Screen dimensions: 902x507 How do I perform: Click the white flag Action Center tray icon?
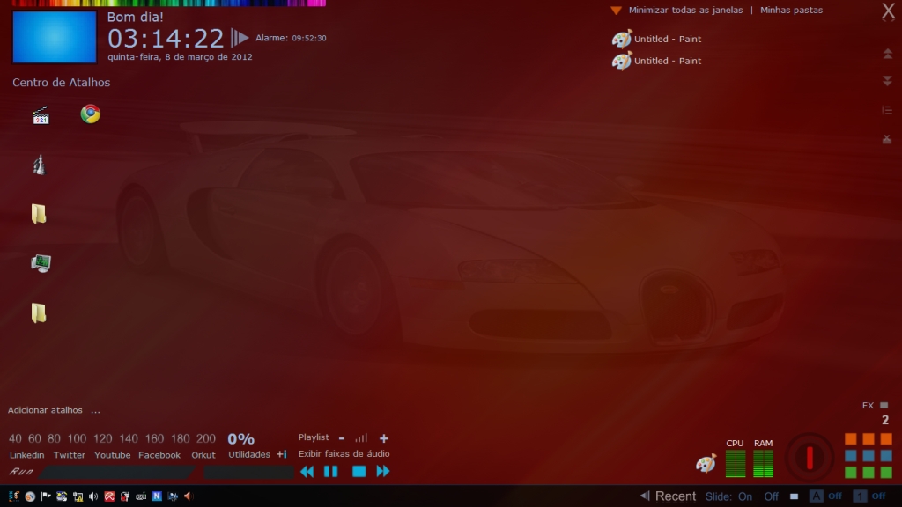pos(46,496)
